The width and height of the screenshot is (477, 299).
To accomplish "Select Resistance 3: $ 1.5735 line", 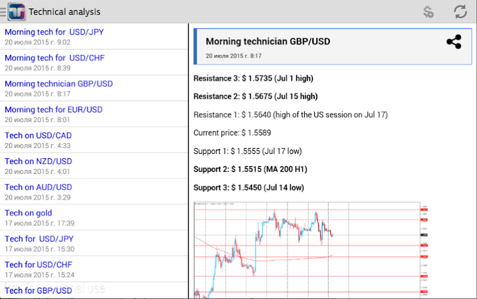I will (253, 78).
